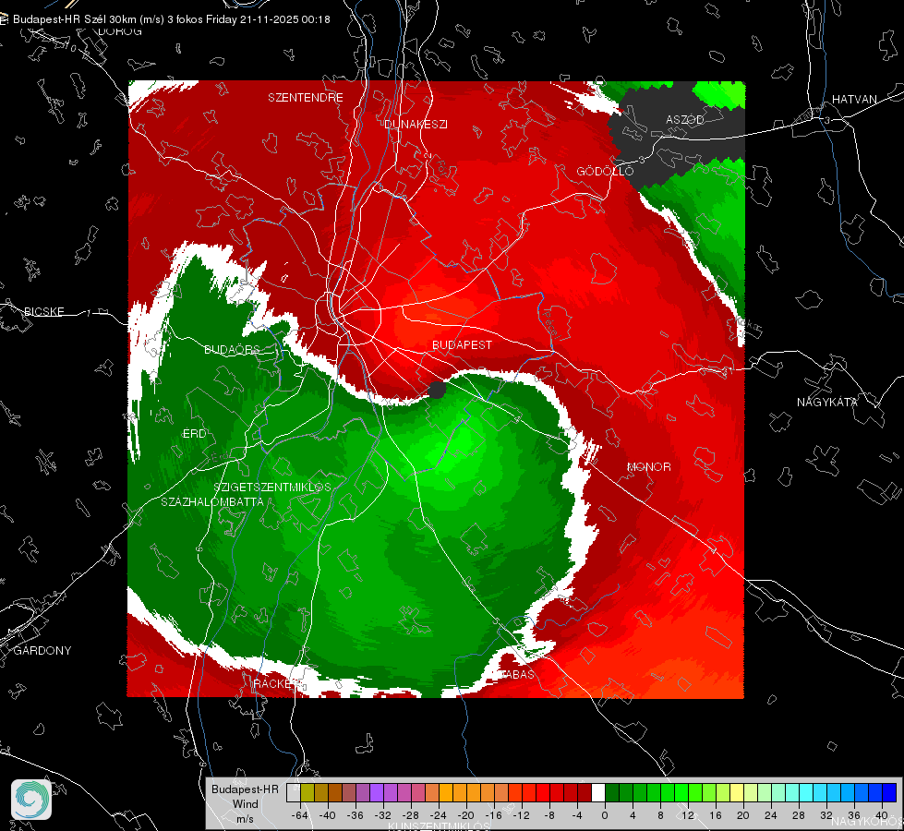Click the BICSKE town label
The height and width of the screenshot is (831, 904).
click(43, 311)
